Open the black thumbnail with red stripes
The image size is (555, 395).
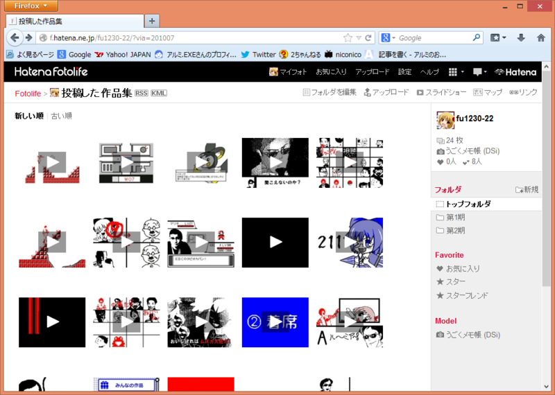pyautogui.click(x=52, y=322)
